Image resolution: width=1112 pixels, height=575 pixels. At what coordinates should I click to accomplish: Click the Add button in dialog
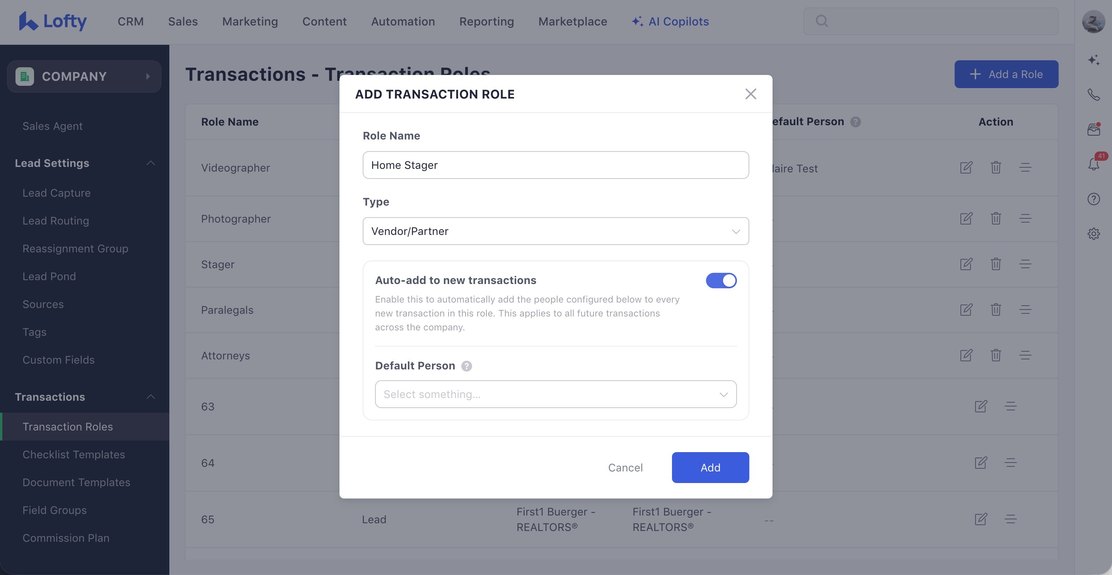coord(710,468)
